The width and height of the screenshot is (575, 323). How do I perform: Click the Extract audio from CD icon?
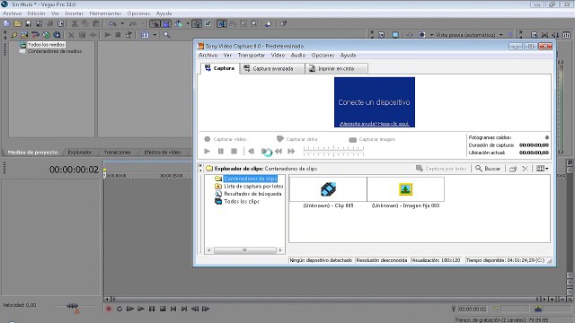[x=46, y=35]
